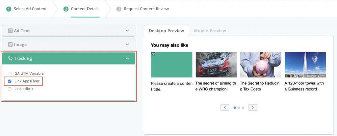Click the step 1 numbered circle
The width and height of the screenshot is (337, 136).
(9, 9)
